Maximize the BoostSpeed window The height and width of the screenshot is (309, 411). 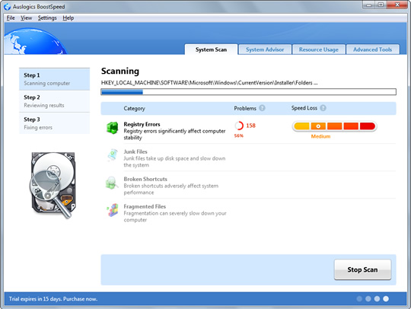381,5
